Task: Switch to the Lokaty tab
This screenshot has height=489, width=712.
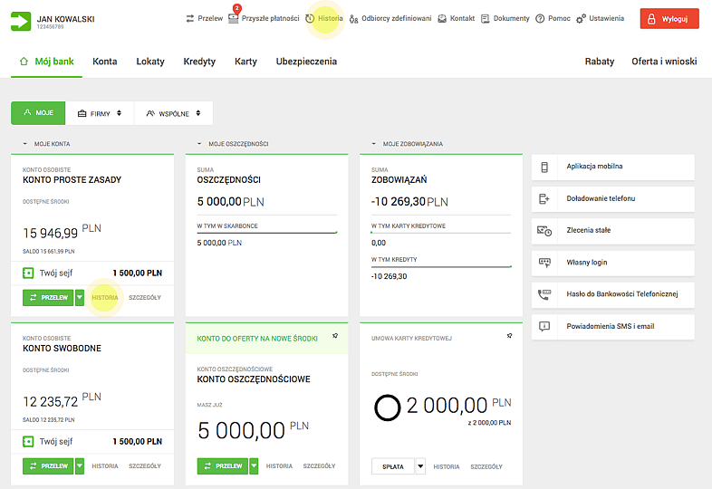Action: (x=150, y=62)
